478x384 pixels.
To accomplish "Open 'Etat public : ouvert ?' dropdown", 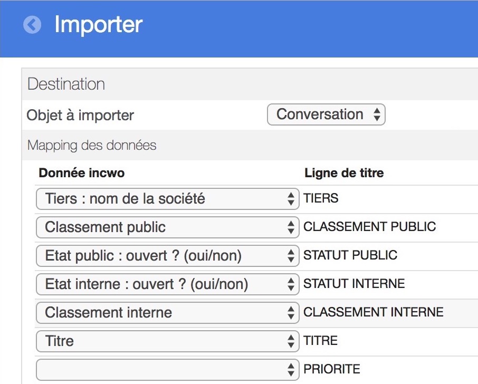I will click(x=167, y=256).
